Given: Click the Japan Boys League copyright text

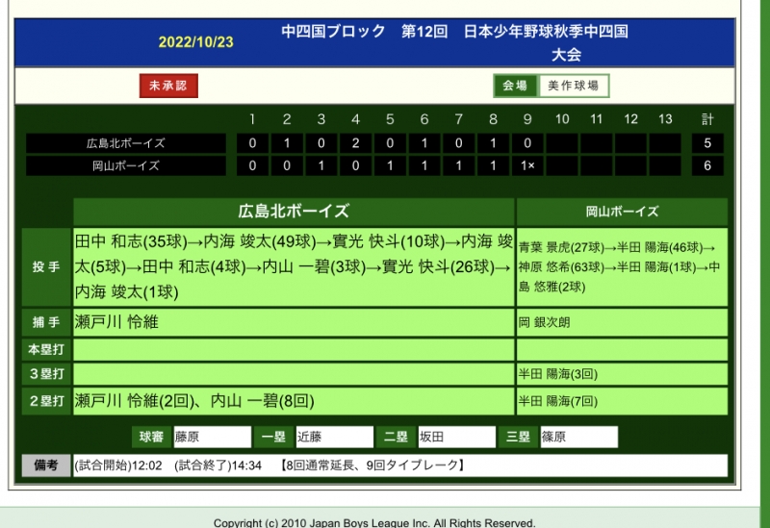Looking at the screenshot, I should (x=374, y=522).
